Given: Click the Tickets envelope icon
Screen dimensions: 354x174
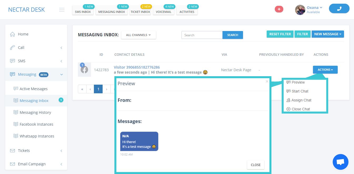Looking at the screenshot, I should 12,151.
